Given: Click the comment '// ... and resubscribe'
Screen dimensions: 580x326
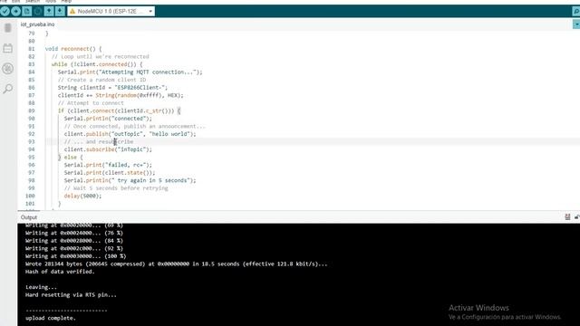Looking at the screenshot, I should pyautogui.click(x=99, y=142).
